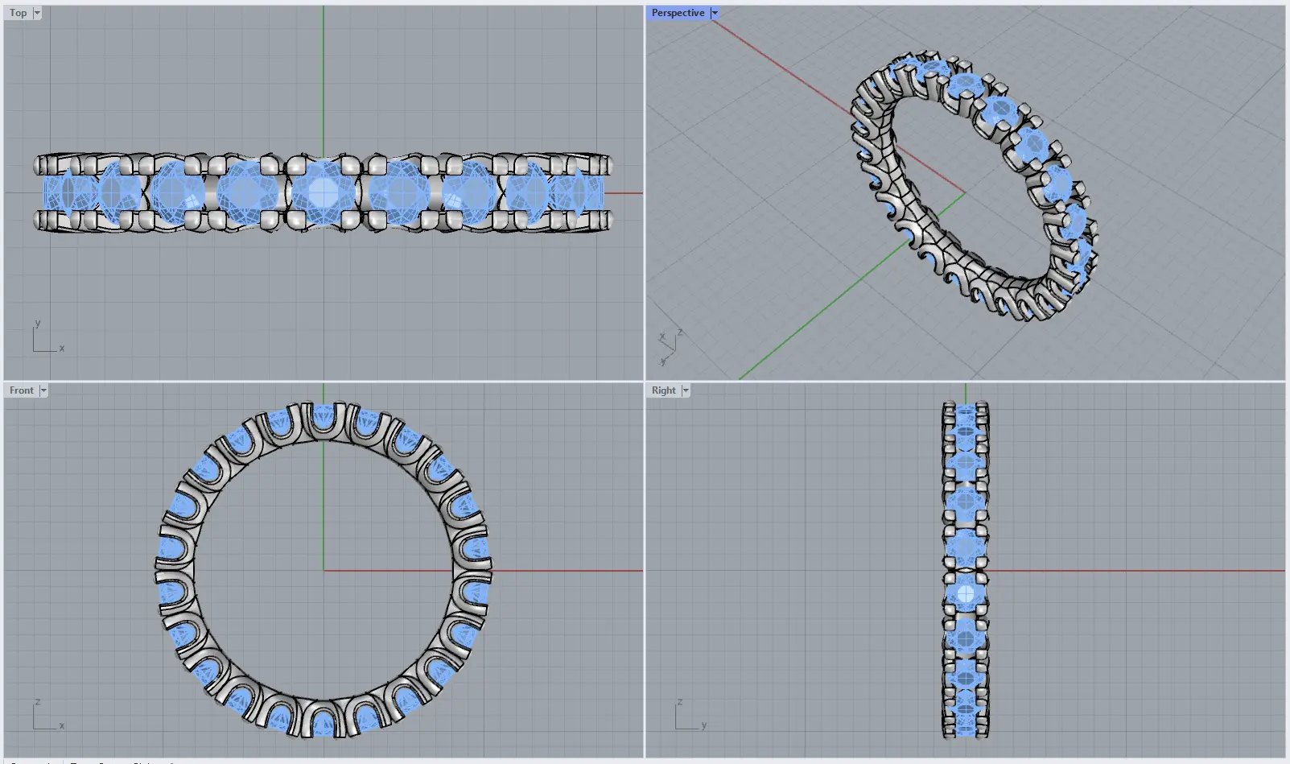Expand the Perspective viewport dropdown arrow
Viewport: 1290px width, 764px height.
point(715,13)
